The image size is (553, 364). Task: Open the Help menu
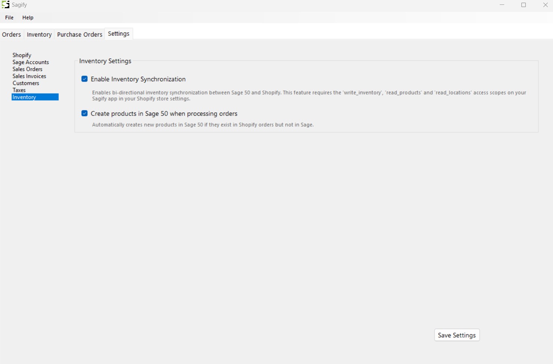click(x=28, y=18)
